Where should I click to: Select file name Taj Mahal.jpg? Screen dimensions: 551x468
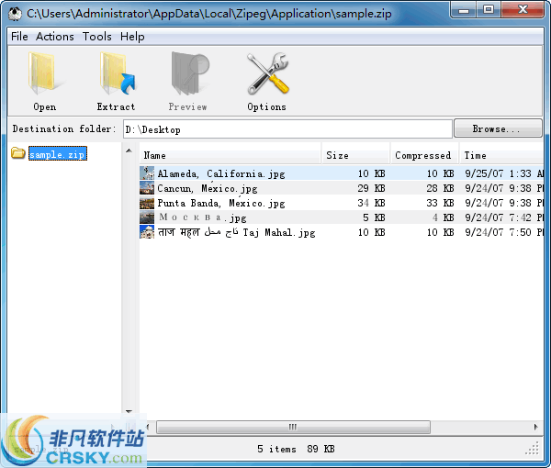tap(236, 232)
